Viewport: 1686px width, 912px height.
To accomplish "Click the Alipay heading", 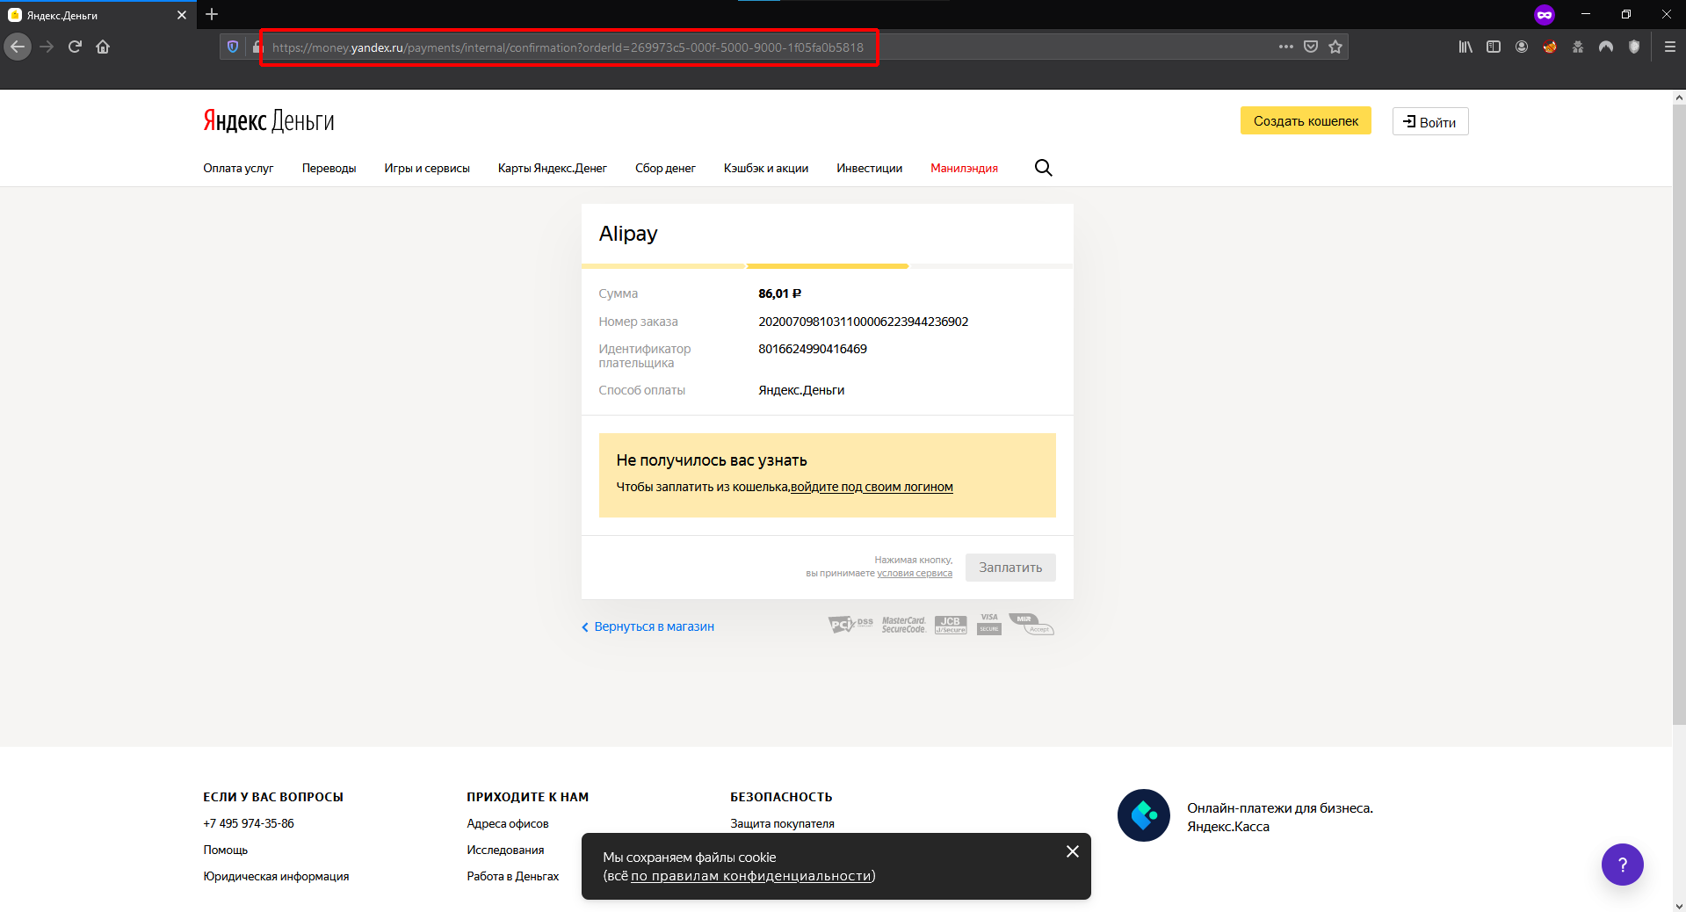I will tap(628, 234).
